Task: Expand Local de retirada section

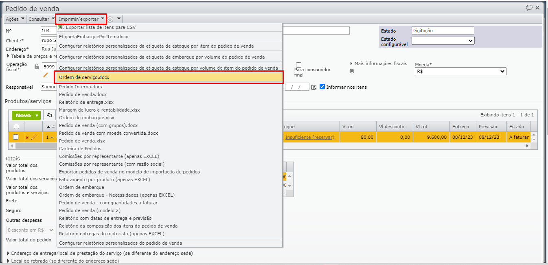Action: 63,261
